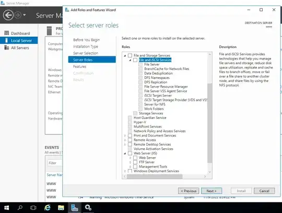Select Host Guardian Service row
282x213 pixels.
point(150,118)
